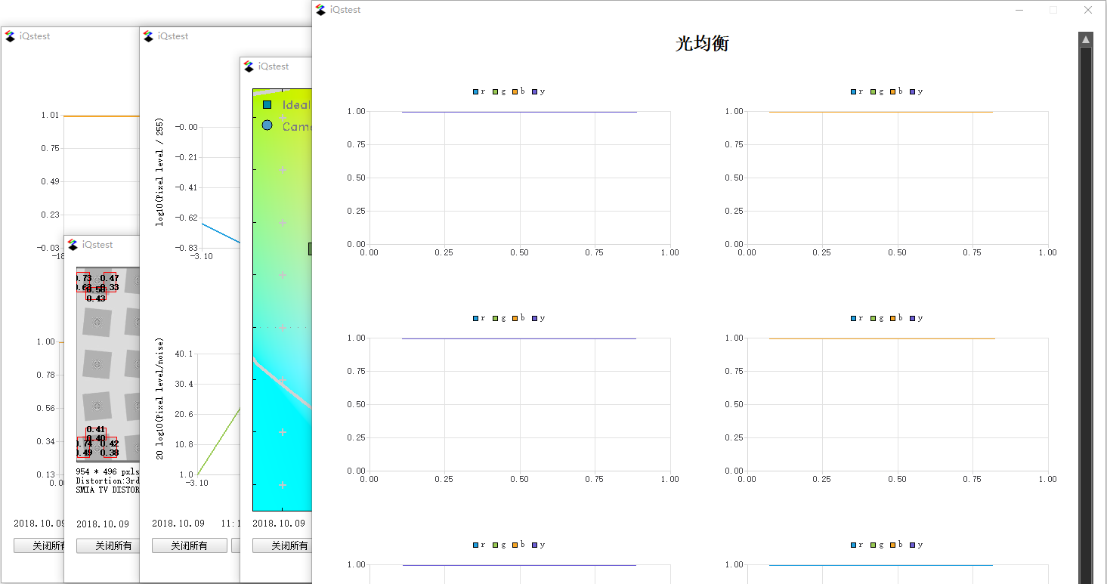
Task: Click the '20 log10(Pixel level/noise)' axis label
Action: [x=160, y=398]
